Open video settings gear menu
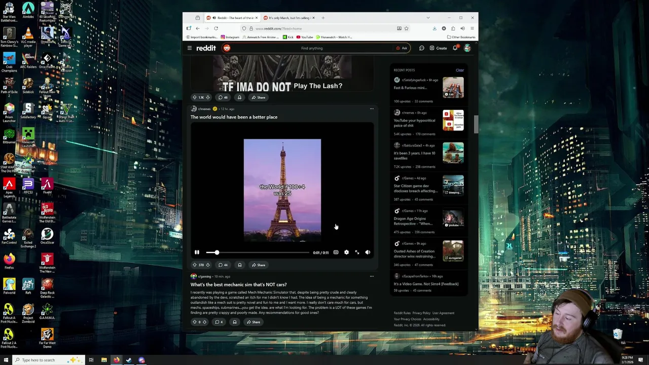The height and width of the screenshot is (365, 649). click(346, 252)
